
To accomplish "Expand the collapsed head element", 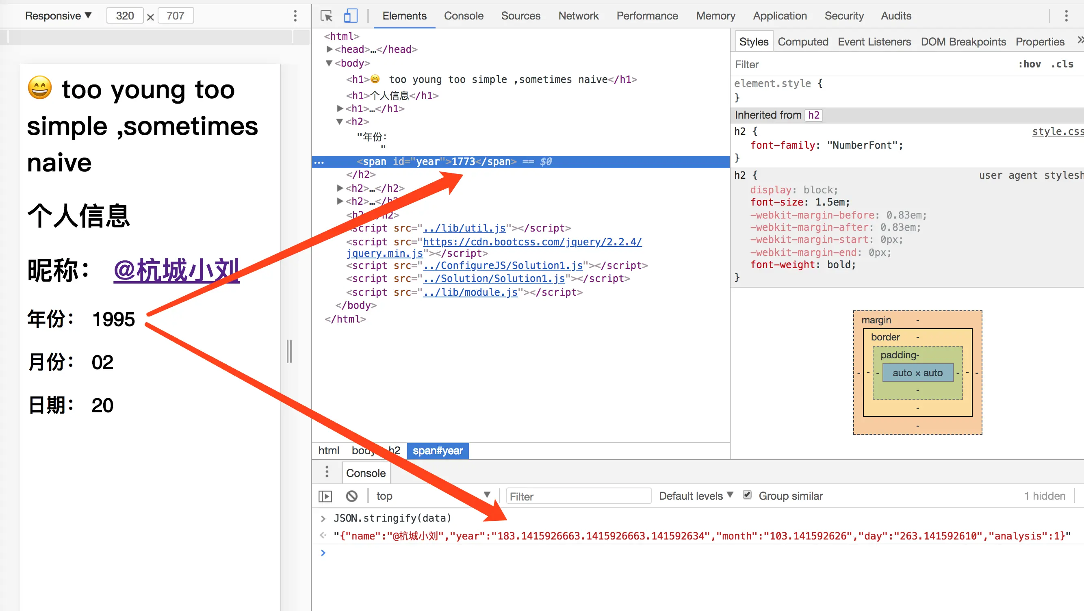I will tap(330, 49).
